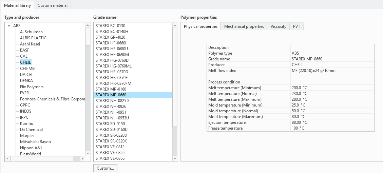Choose grade STAREX BC-0130
The image size is (383, 173).
click(x=133, y=26)
